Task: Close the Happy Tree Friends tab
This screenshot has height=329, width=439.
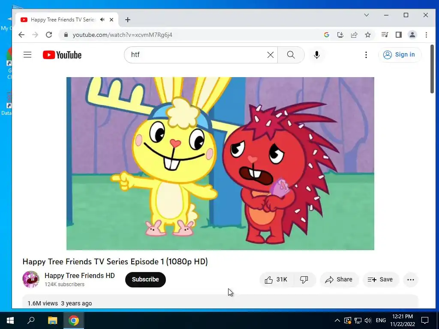Action: click(111, 20)
